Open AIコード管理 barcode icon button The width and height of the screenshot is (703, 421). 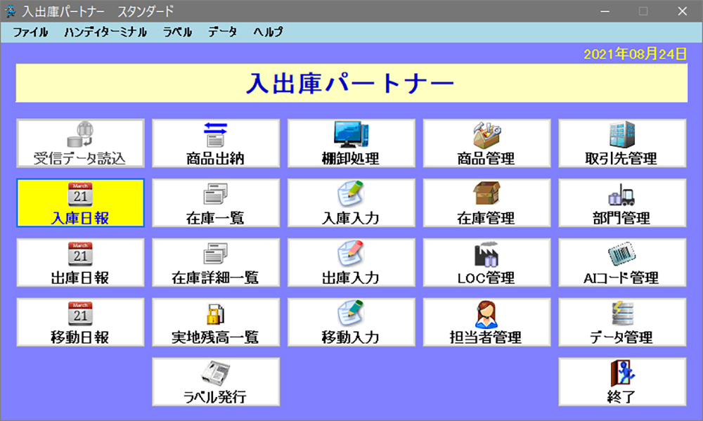622,263
